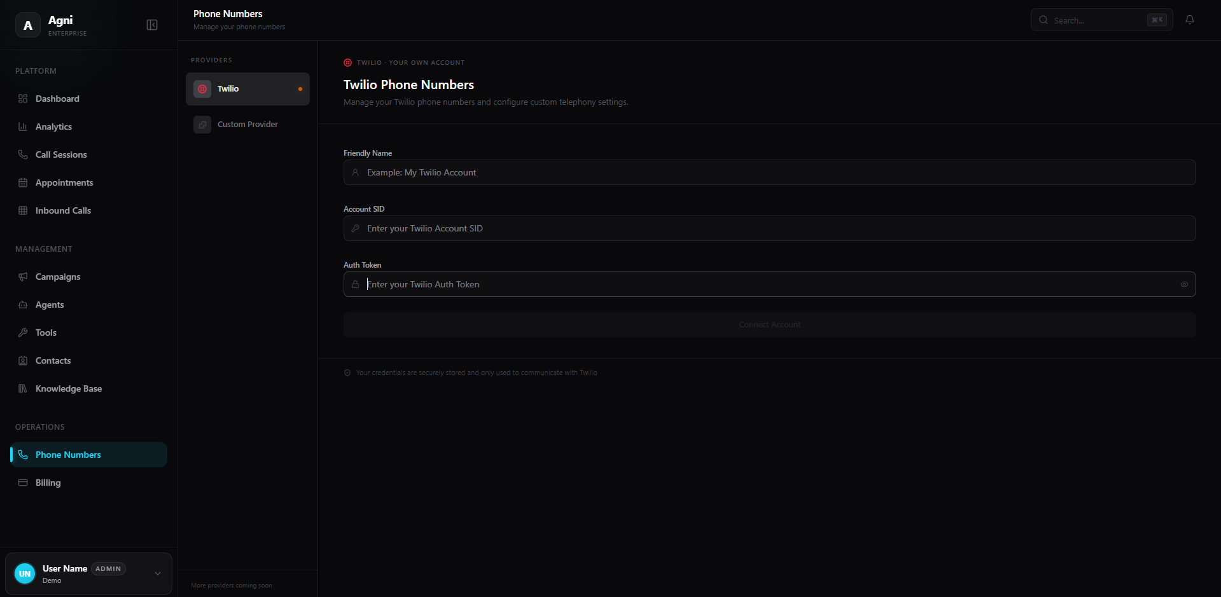Expand the User Name account menu

coord(158,573)
